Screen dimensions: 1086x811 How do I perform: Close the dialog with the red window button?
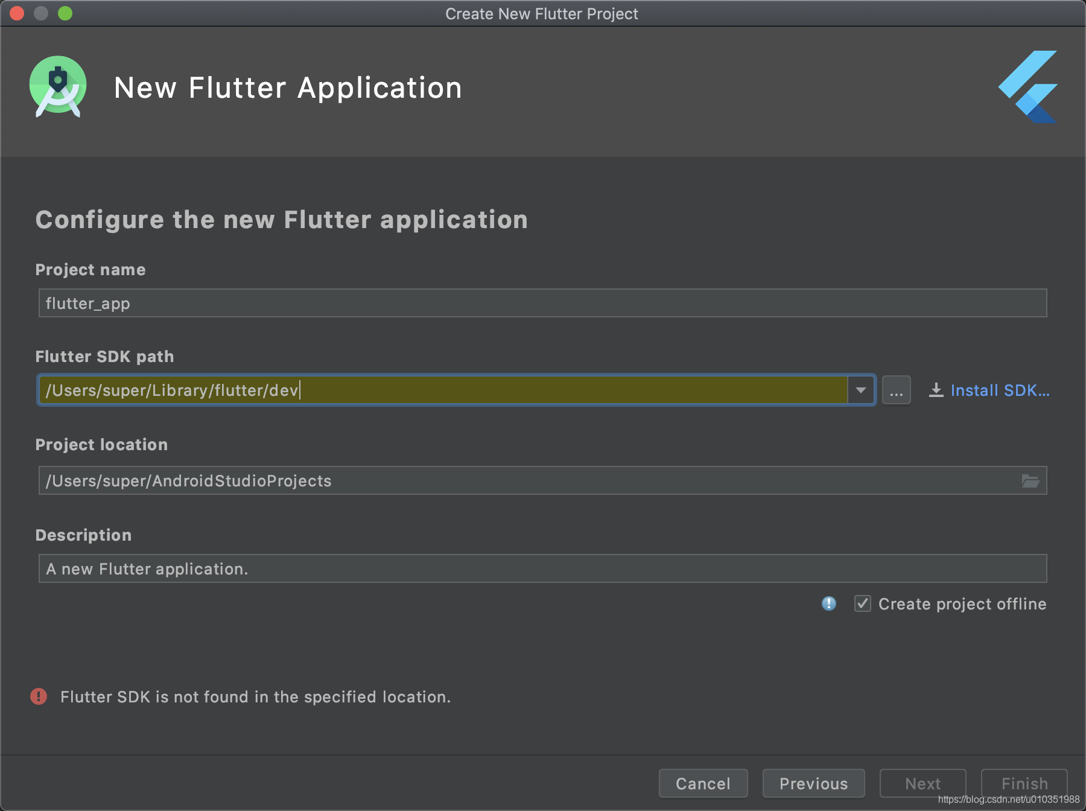point(17,13)
